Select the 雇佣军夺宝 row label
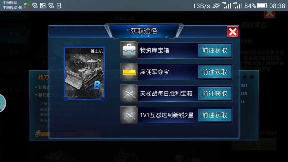Viewport: 288px width, 162px height. click(154, 72)
